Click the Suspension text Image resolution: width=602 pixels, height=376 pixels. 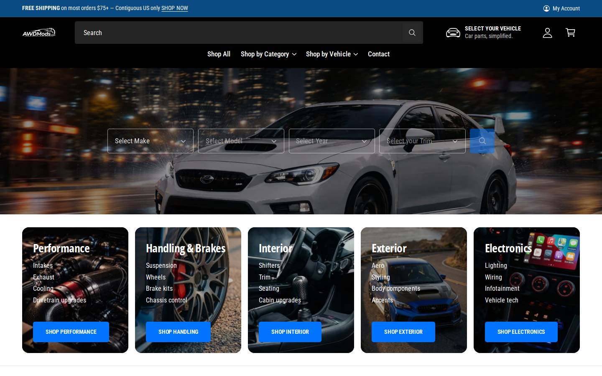click(161, 265)
